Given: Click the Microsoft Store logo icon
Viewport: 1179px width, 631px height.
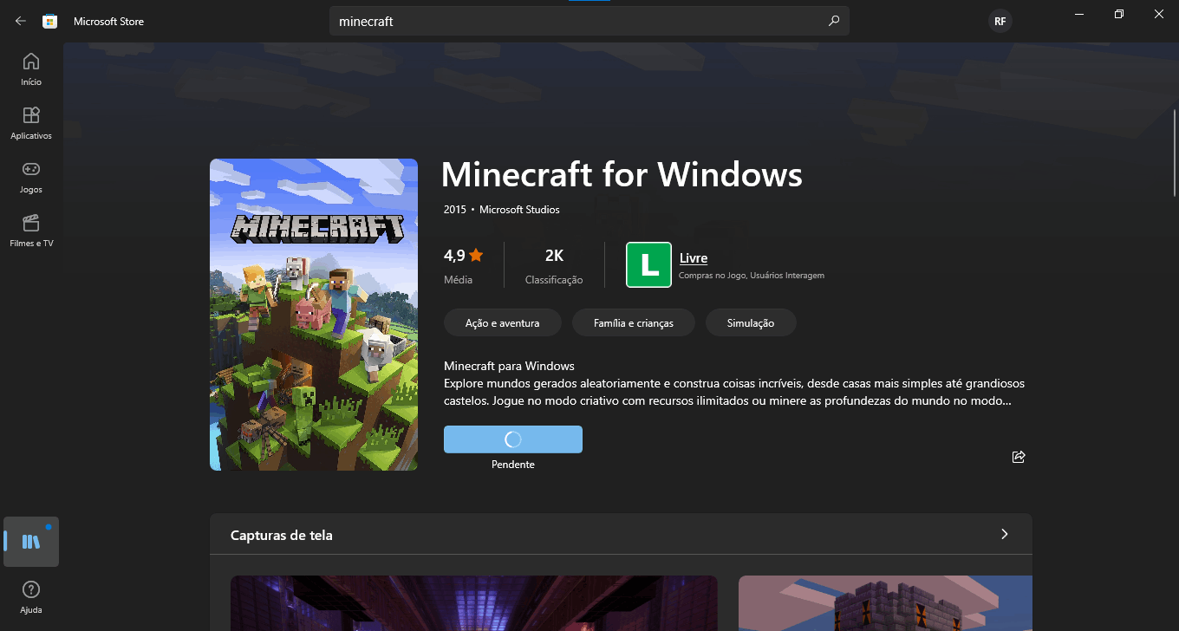Looking at the screenshot, I should [50, 21].
